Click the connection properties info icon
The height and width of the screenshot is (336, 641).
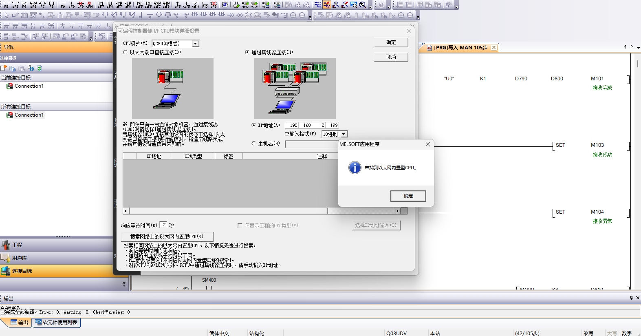tap(31, 68)
